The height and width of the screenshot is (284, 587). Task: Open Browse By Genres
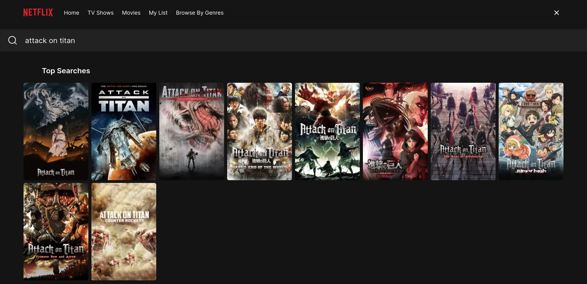point(200,13)
